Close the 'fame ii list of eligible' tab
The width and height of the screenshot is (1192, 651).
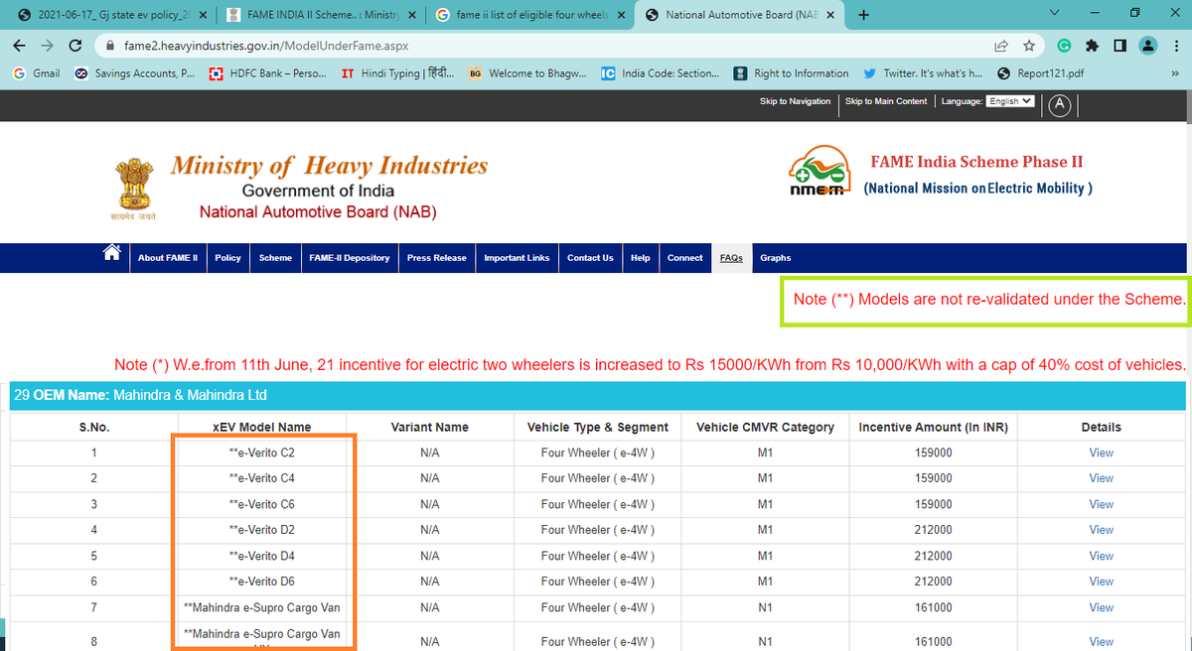click(621, 15)
